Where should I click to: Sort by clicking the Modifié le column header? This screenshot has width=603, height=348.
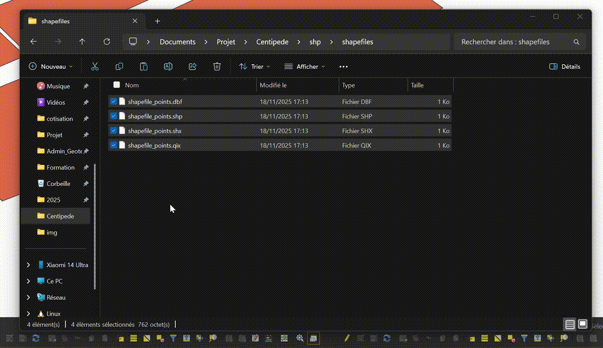pos(297,85)
